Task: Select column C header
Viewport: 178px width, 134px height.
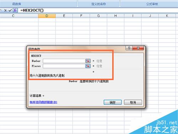Action: coord(13,16)
